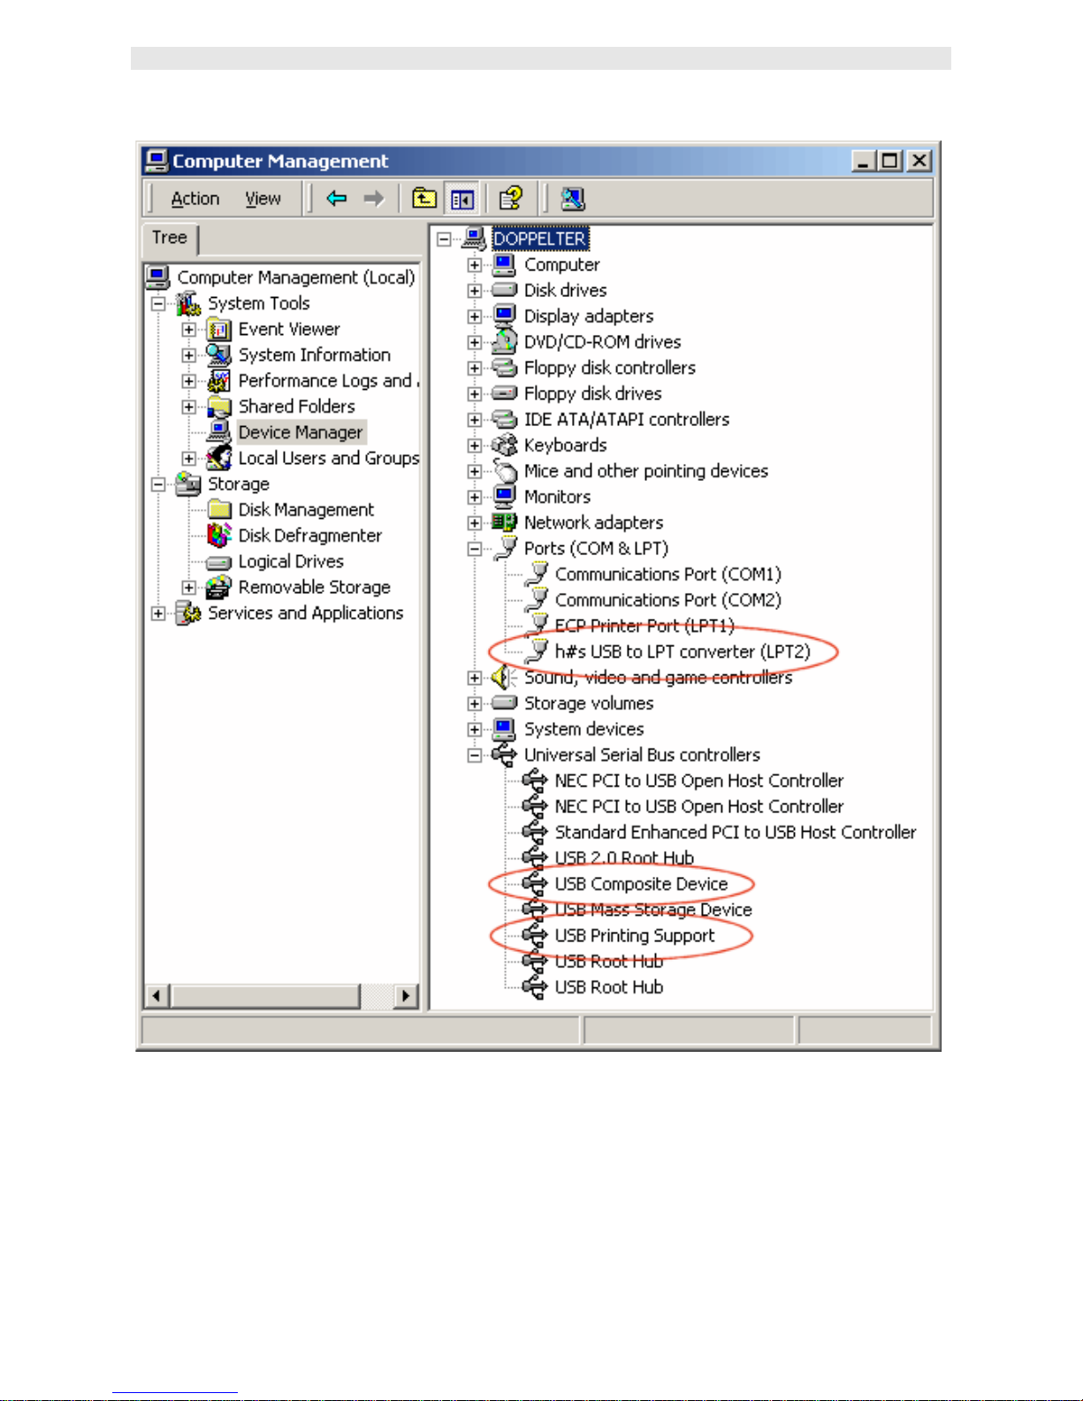The height and width of the screenshot is (1401, 1083).
Task: Click the Monitors device icon
Action: click(504, 497)
